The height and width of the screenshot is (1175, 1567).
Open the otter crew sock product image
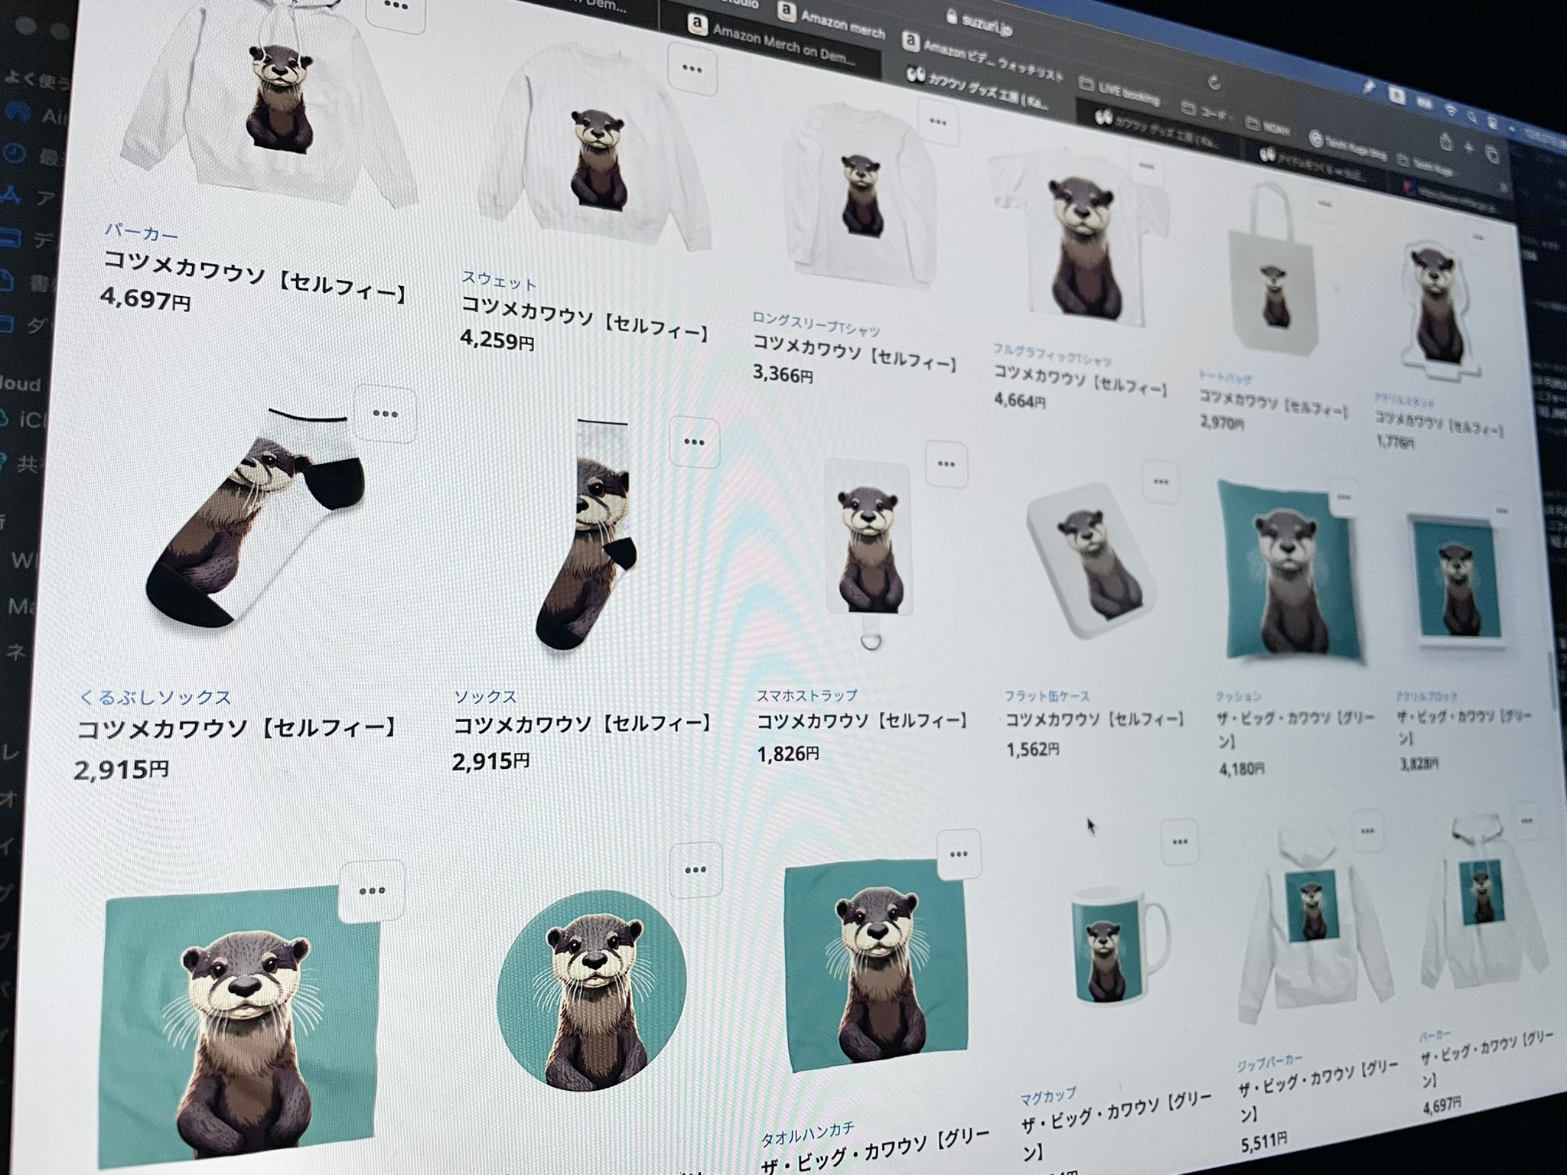585,535
